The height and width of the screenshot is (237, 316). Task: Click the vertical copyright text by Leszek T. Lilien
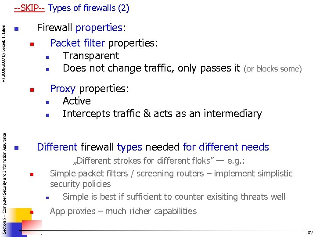(4, 53)
